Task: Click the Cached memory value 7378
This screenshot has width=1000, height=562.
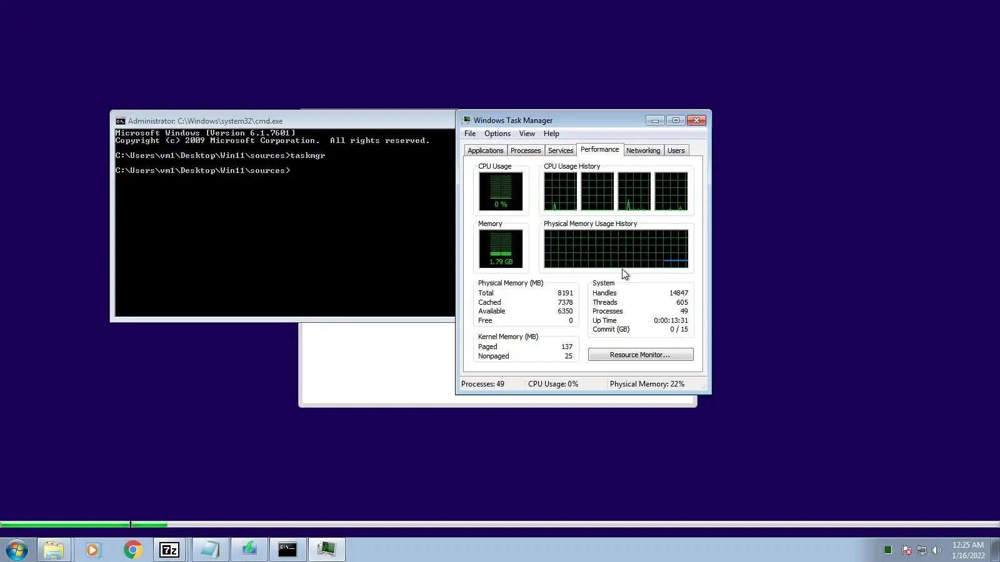Action: (x=565, y=302)
